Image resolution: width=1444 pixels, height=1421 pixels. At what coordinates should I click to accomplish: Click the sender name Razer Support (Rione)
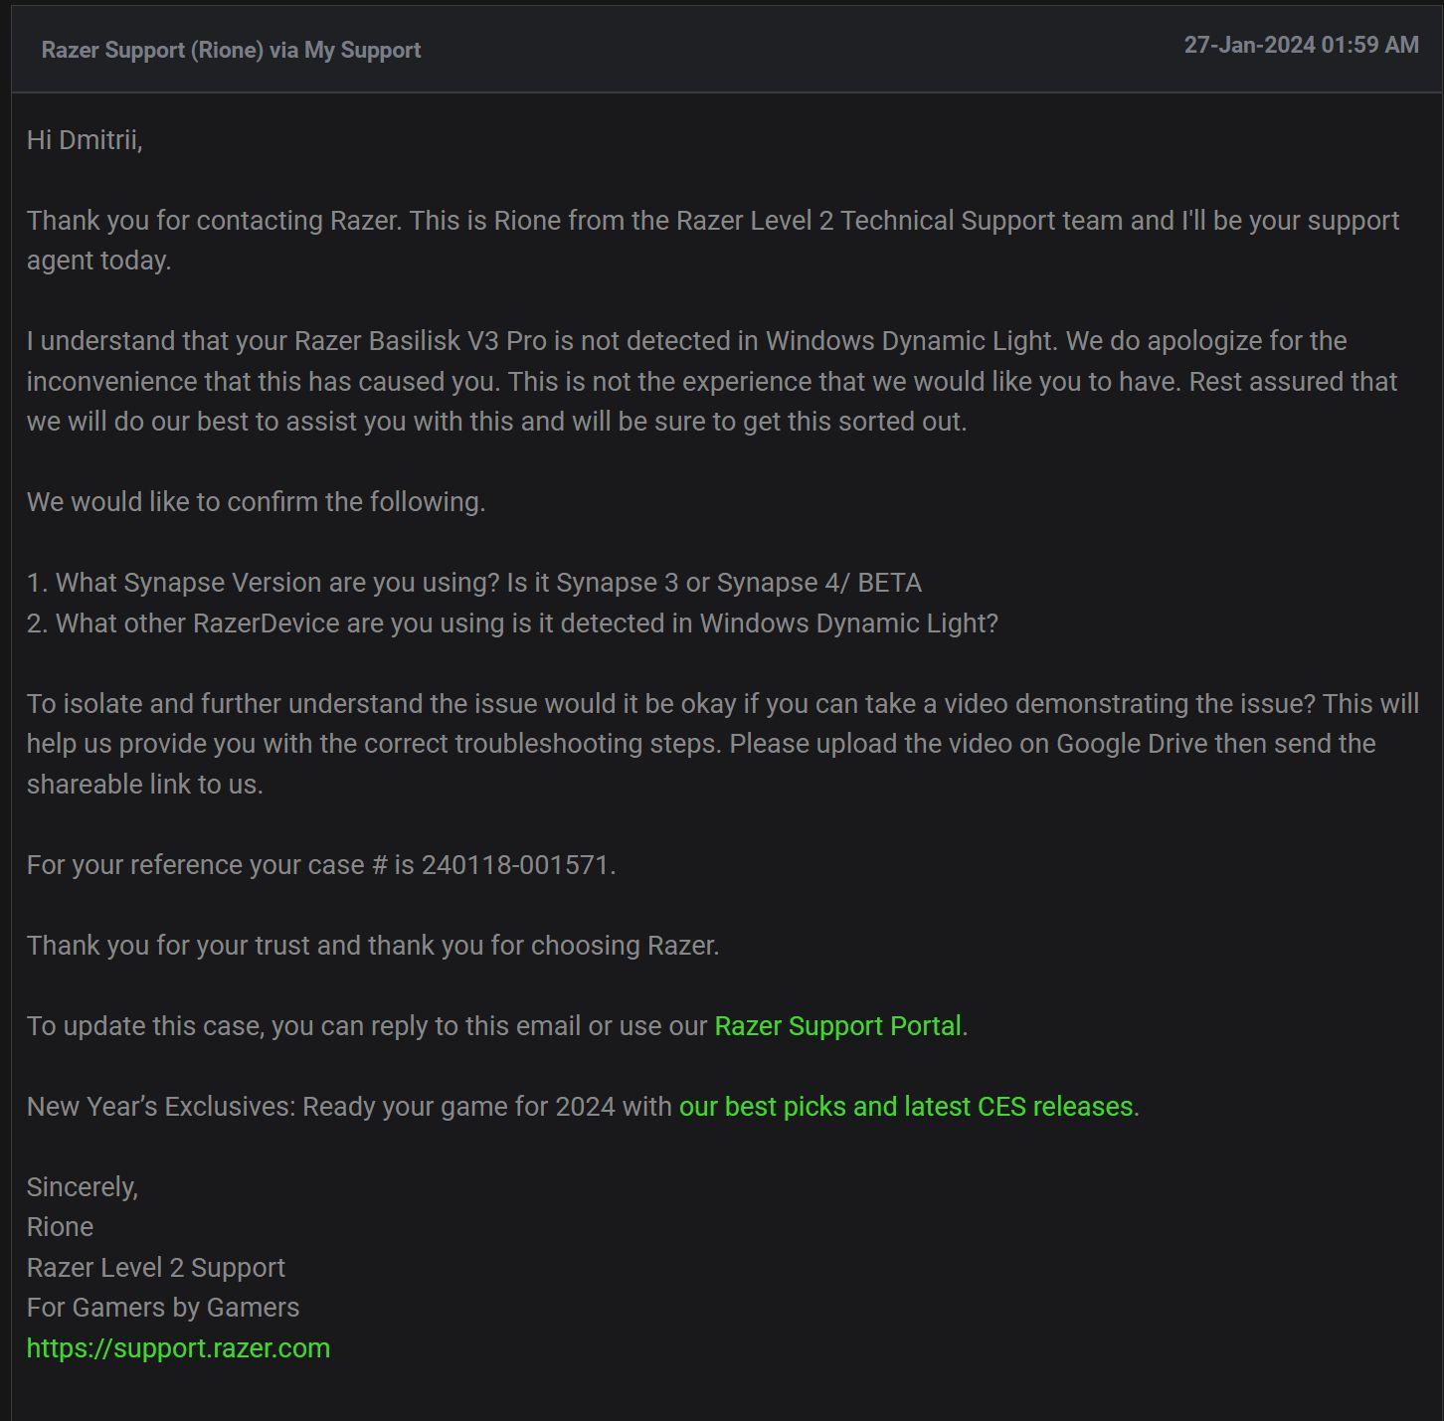[x=153, y=50]
